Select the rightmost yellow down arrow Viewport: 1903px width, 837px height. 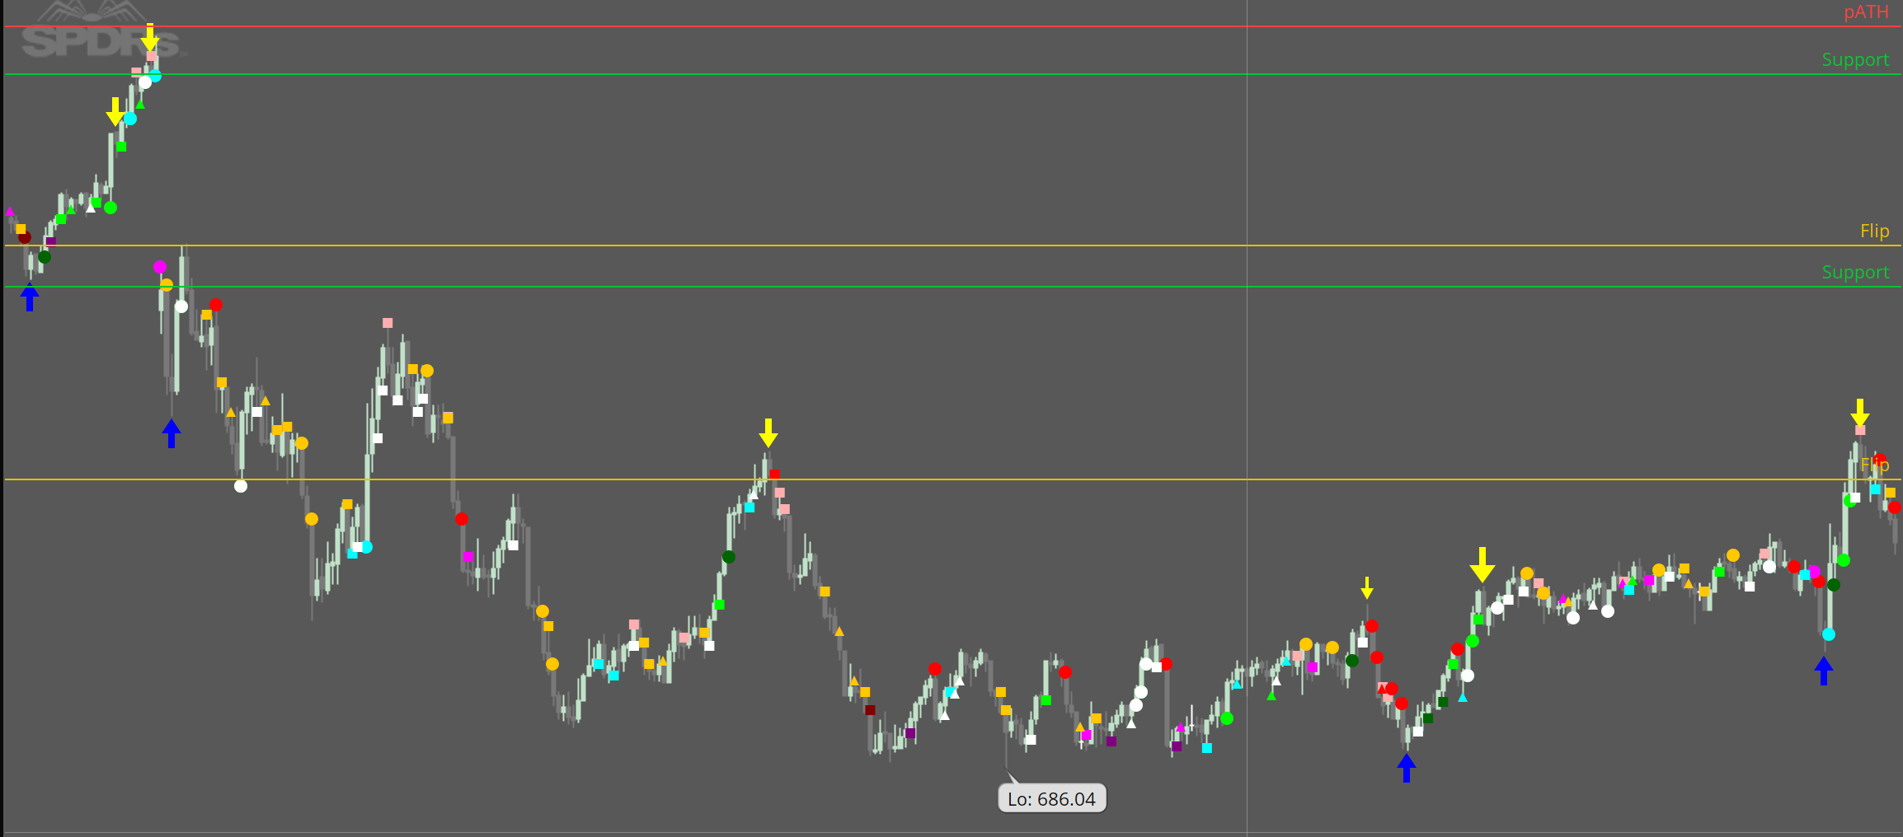coord(1859,412)
